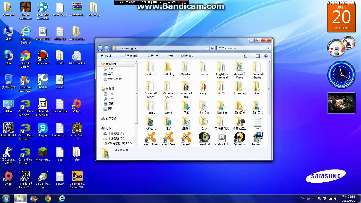Expand the breadcrumb arrow after samsung
361x203 pixels.
tap(136, 48)
